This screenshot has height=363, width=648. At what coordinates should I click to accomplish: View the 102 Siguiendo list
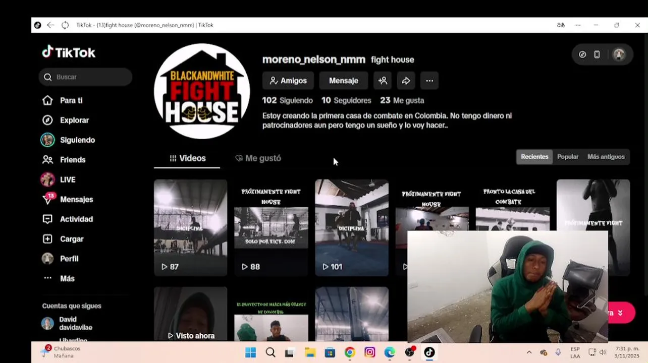(x=288, y=100)
